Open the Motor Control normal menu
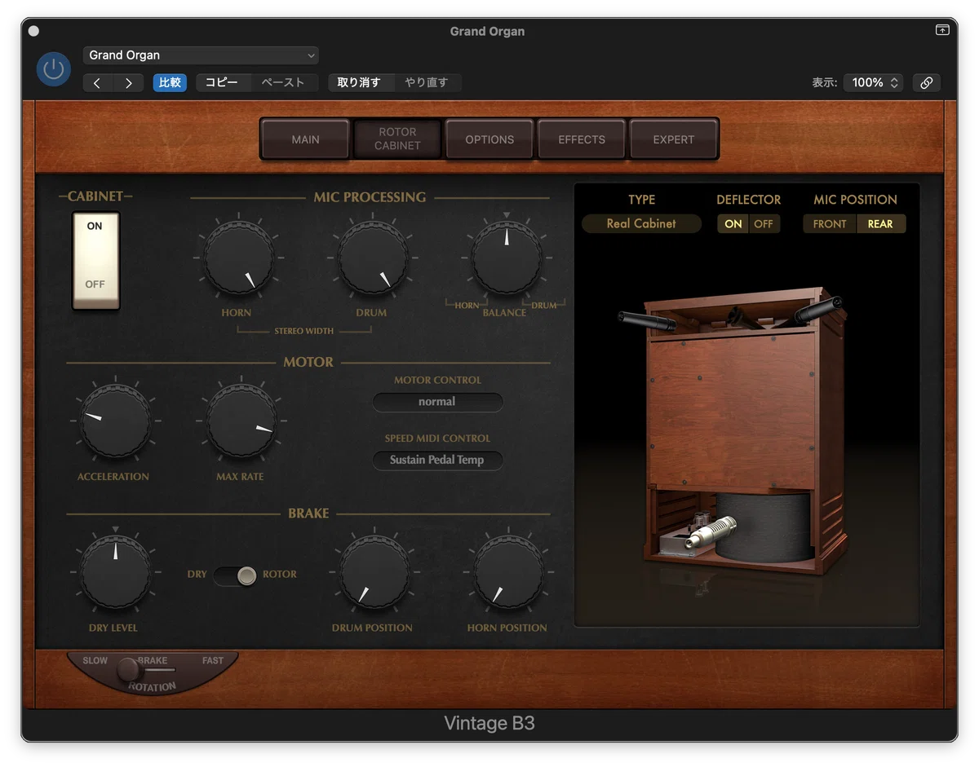 click(x=437, y=402)
